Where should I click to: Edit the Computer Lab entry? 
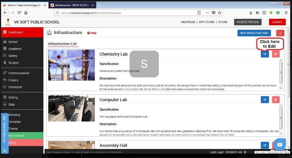pyautogui.click(x=265, y=100)
